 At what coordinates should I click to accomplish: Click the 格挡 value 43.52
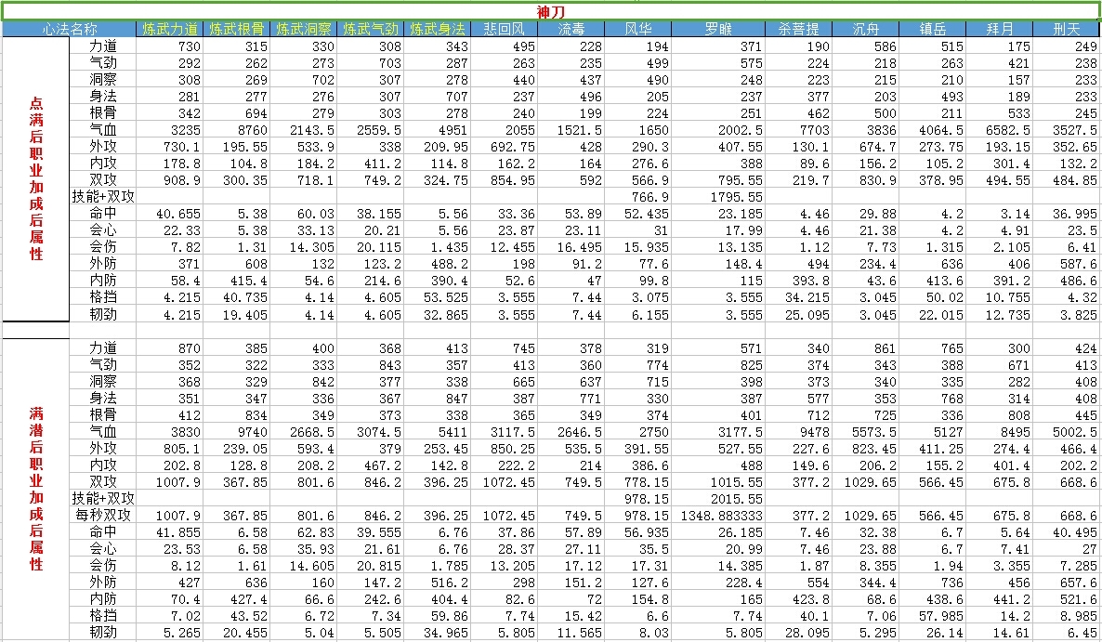tap(236, 615)
